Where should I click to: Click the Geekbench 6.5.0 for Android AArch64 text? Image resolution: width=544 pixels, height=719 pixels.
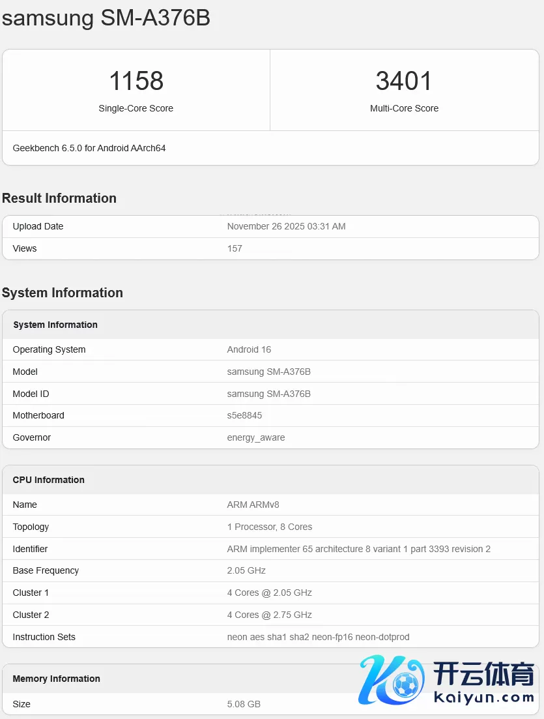click(89, 148)
